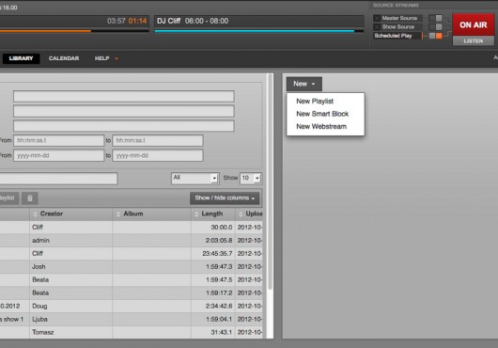
Task: Open the New dropdown button
Action: 304,84
